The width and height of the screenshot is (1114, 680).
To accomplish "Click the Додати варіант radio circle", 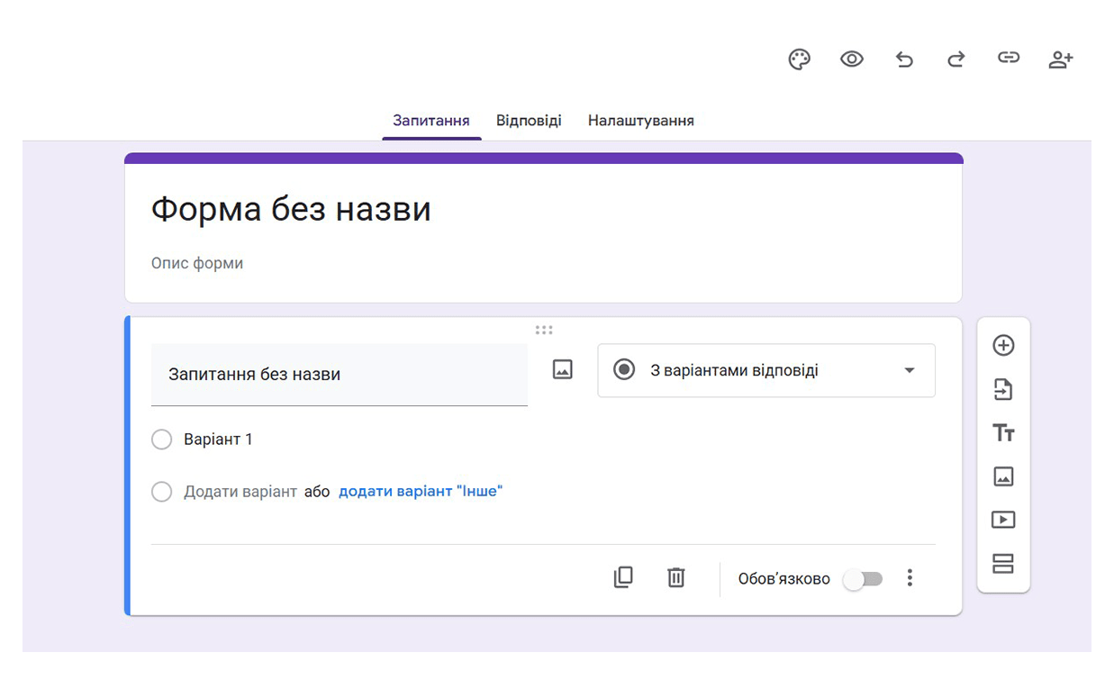I will click(162, 492).
